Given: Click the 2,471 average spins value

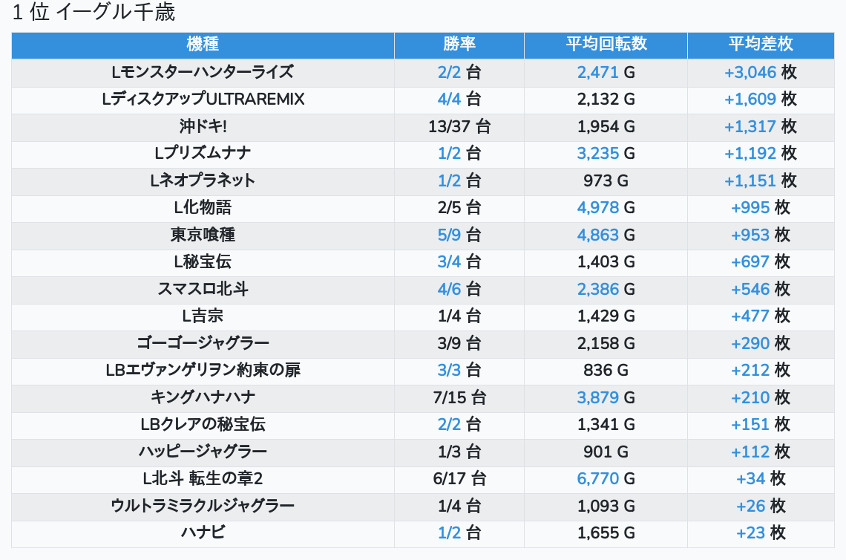Looking at the screenshot, I should click(x=598, y=72).
